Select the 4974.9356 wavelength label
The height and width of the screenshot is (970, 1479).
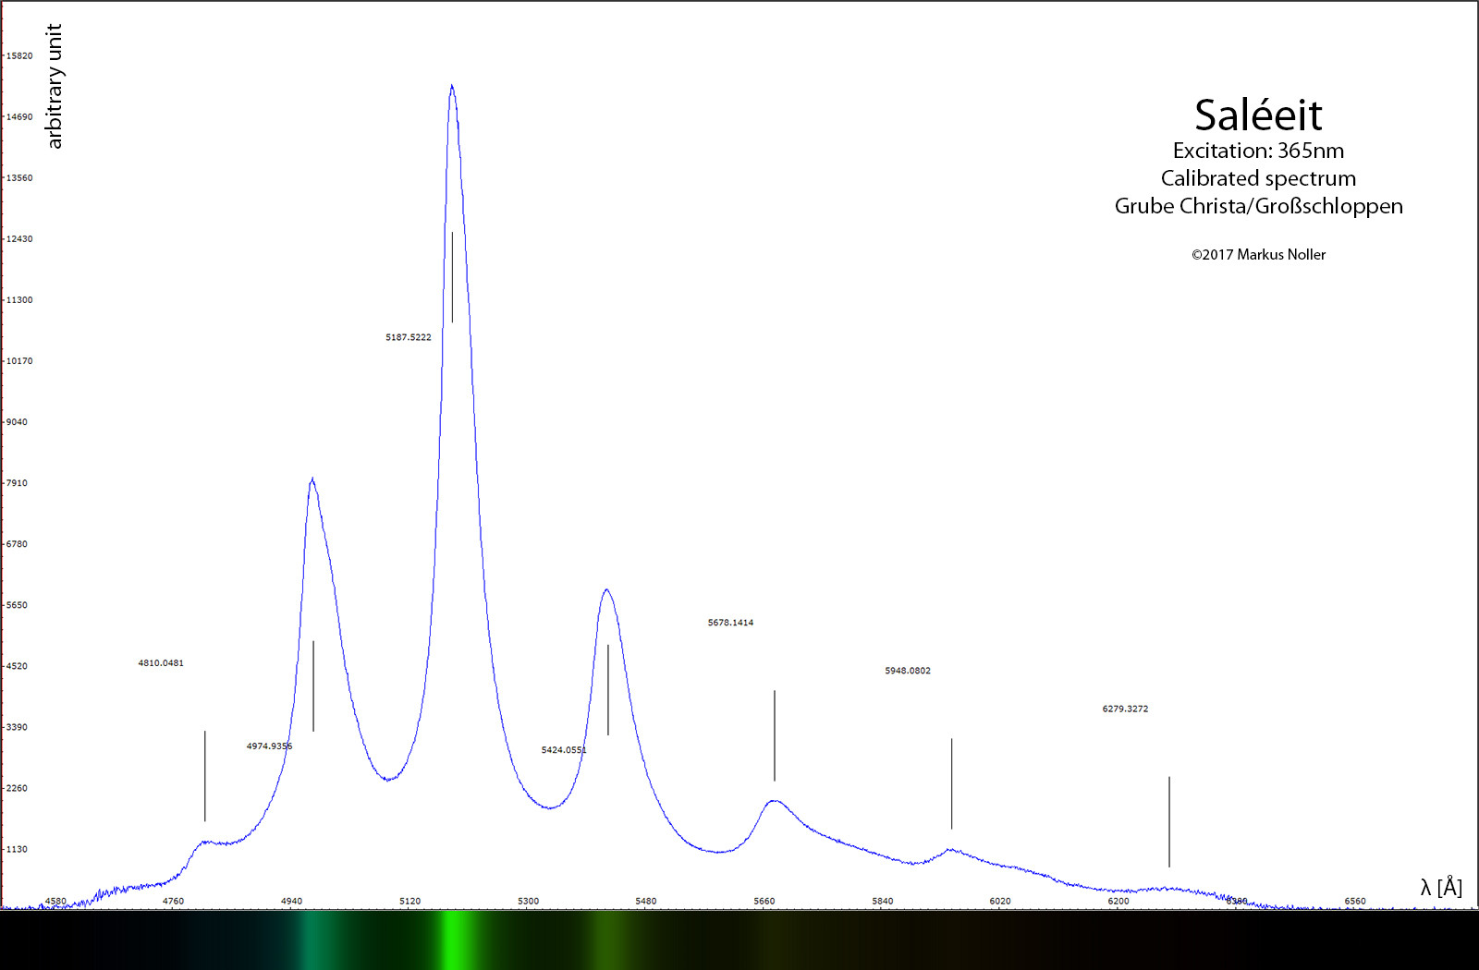click(269, 746)
